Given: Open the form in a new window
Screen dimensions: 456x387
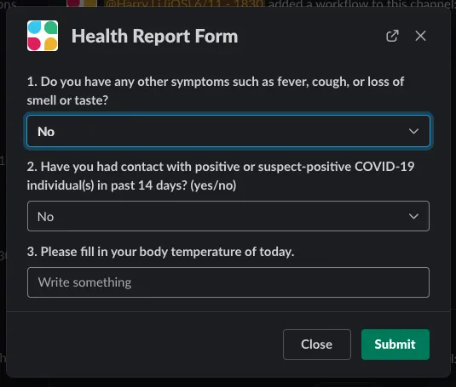Looking at the screenshot, I should [x=392, y=36].
